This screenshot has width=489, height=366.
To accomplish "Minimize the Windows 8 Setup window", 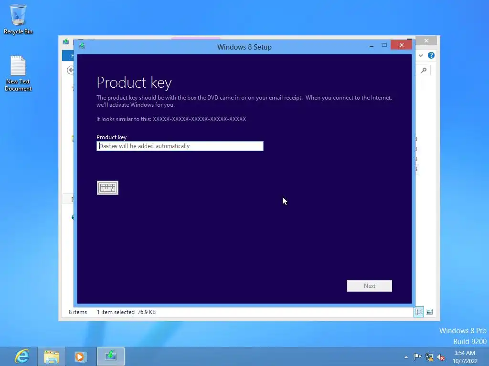I will tap(372, 45).
